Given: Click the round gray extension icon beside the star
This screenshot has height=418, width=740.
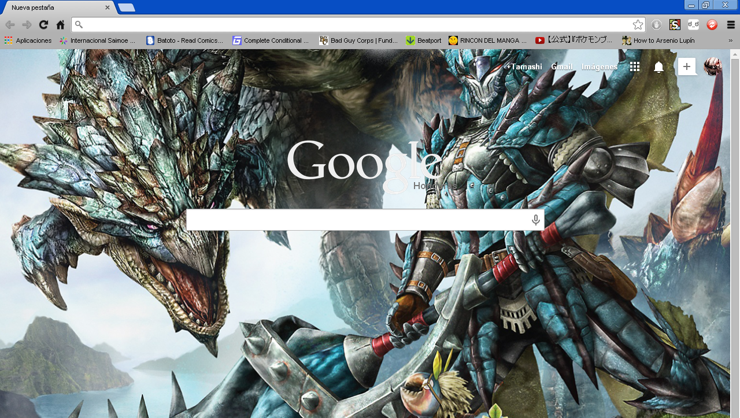Looking at the screenshot, I should (656, 25).
